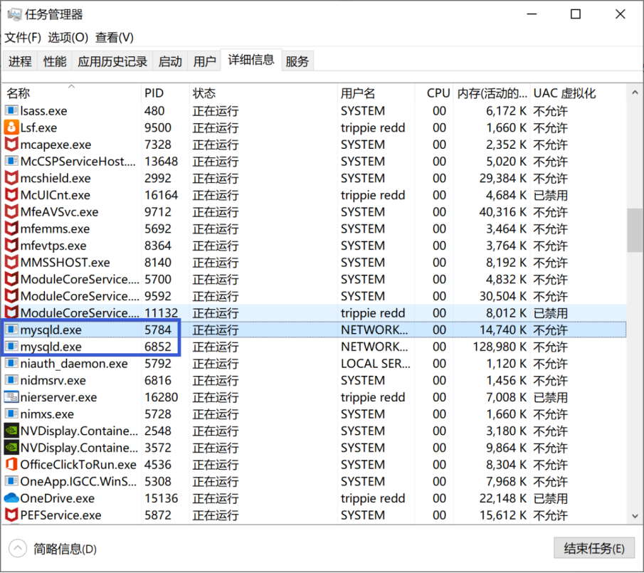Click icon of ModuleCoreService PID 5700
This screenshot has width=644, height=573.
[x=11, y=279]
